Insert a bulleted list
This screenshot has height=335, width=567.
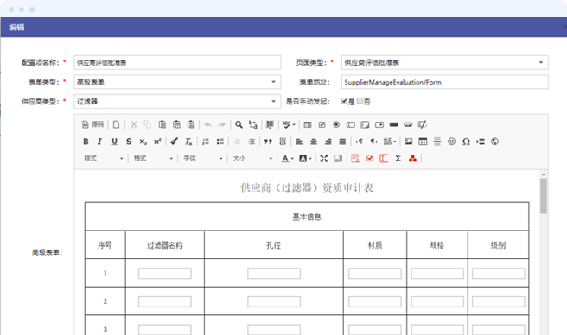pos(220,142)
